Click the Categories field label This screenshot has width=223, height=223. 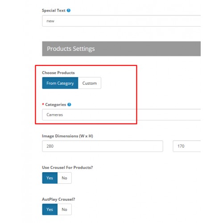55,104
